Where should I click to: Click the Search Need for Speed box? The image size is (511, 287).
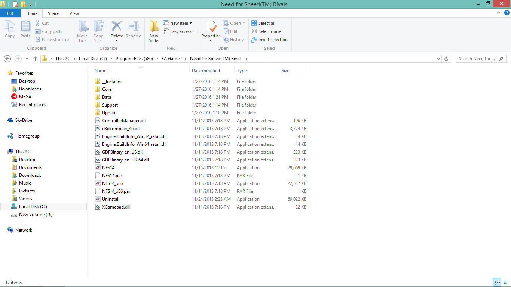click(477, 59)
